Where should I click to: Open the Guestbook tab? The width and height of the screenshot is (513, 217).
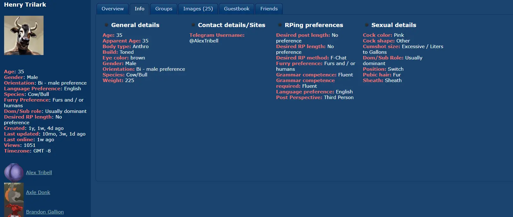coord(237,9)
